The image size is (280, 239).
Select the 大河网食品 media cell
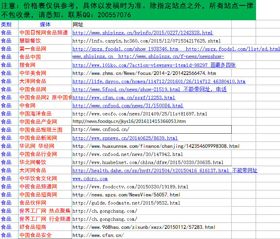pyautogui.click(x=45, y=170)
